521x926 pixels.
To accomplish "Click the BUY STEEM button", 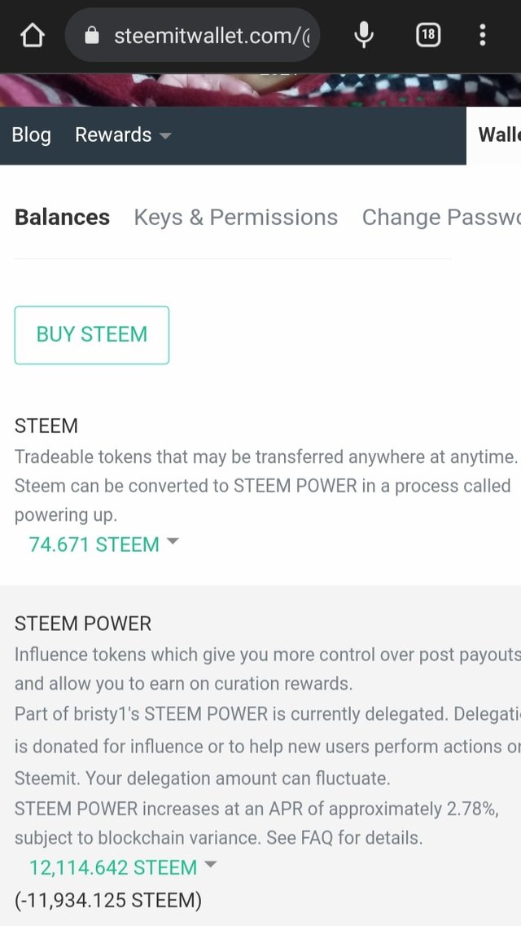I will click(91, 335).
